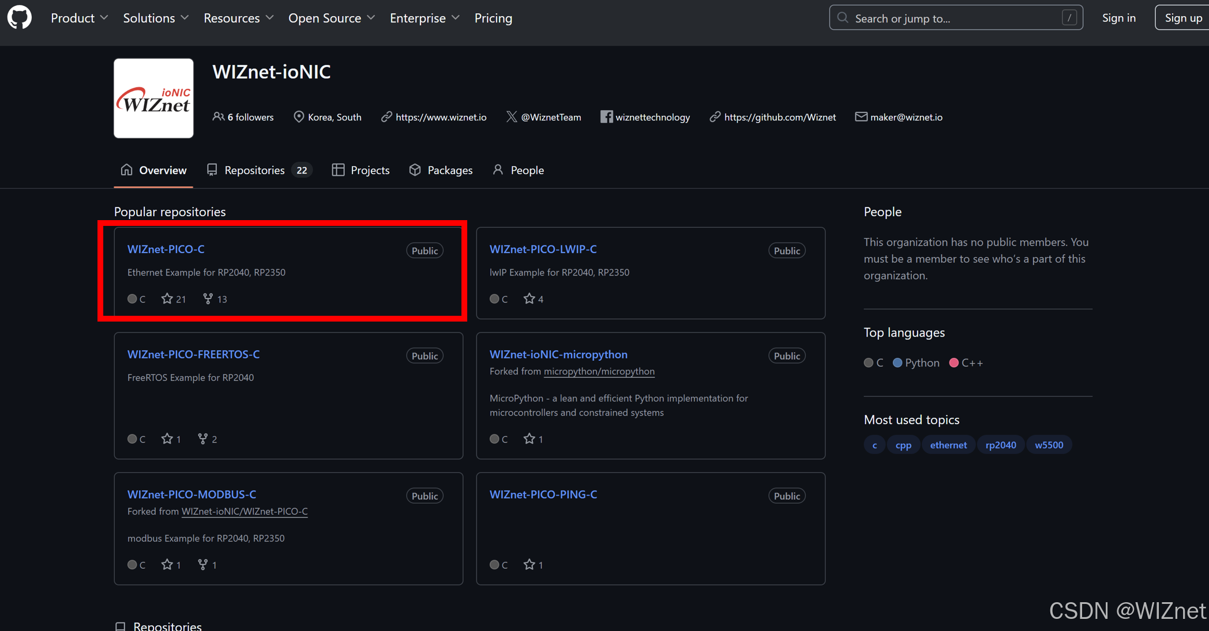Screen dimensions: 1209x631
Task: Expand the Enterprise dropdown menu
Action: coord(425,18)
